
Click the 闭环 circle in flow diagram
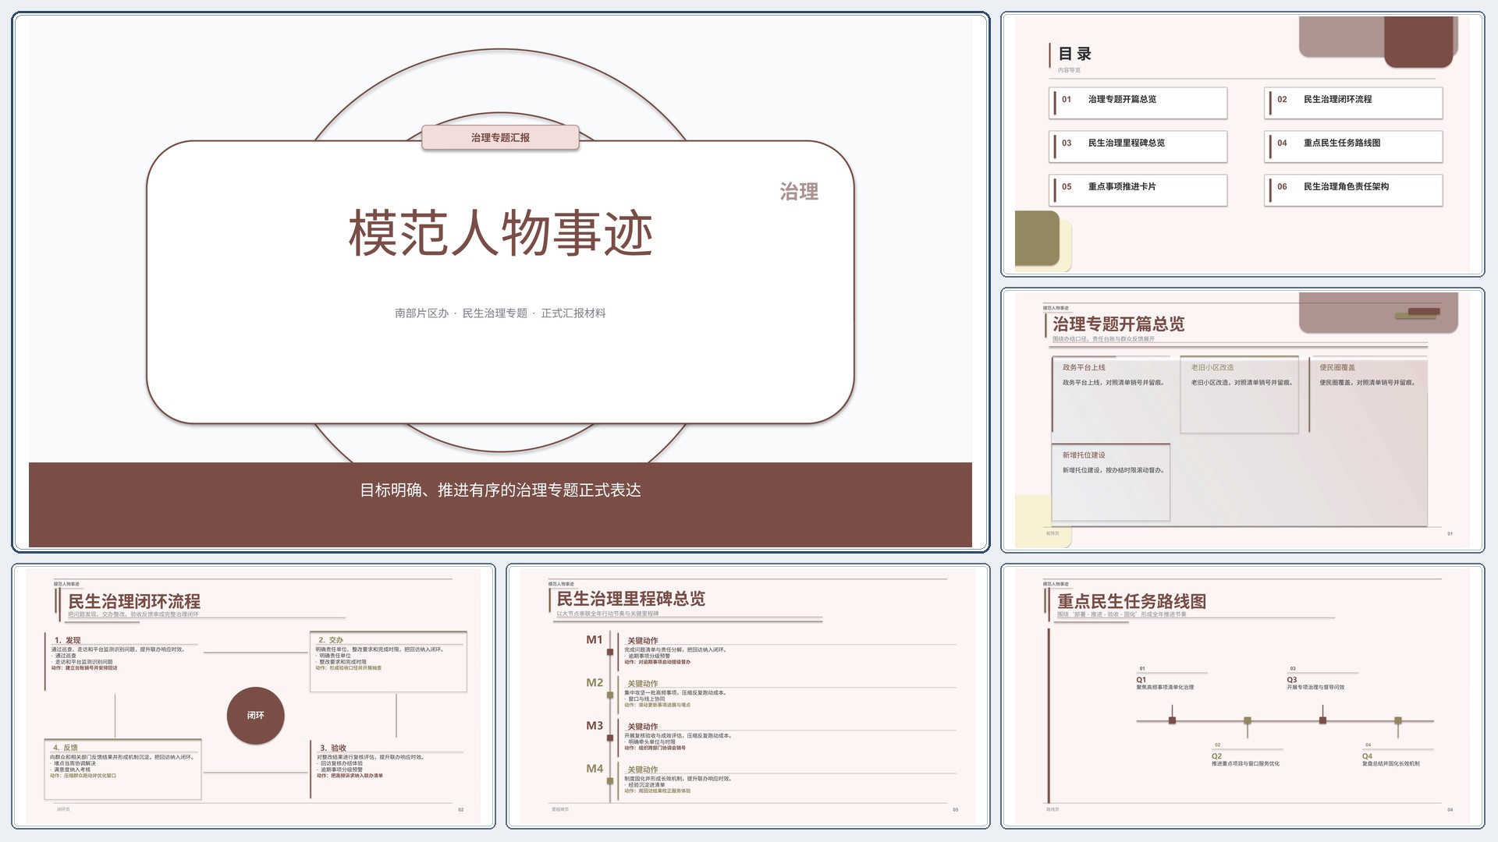[x=256, y=716]
